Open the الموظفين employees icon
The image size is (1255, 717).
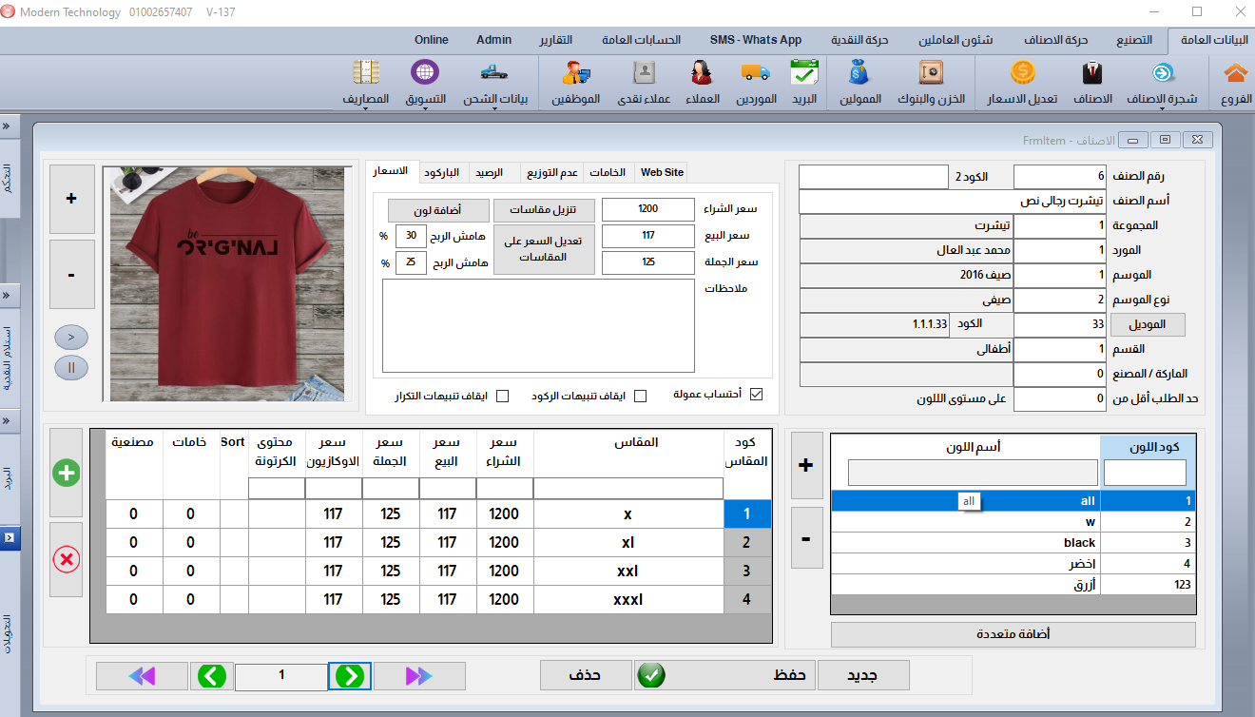[576, 74]
